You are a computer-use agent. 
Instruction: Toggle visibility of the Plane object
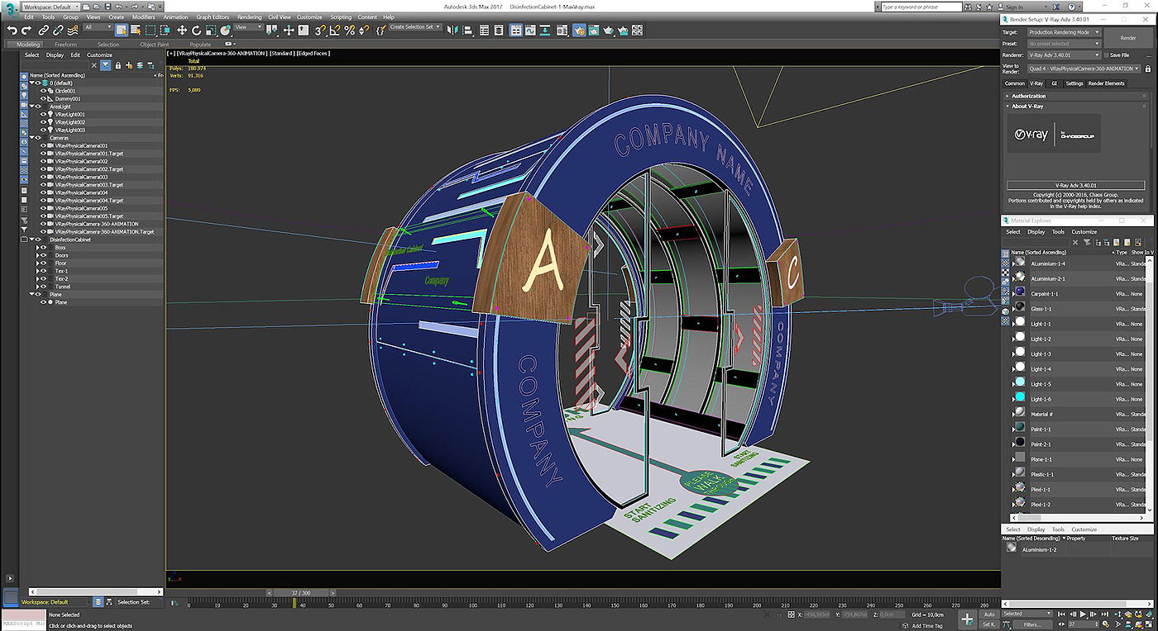[x=43, y=302]
